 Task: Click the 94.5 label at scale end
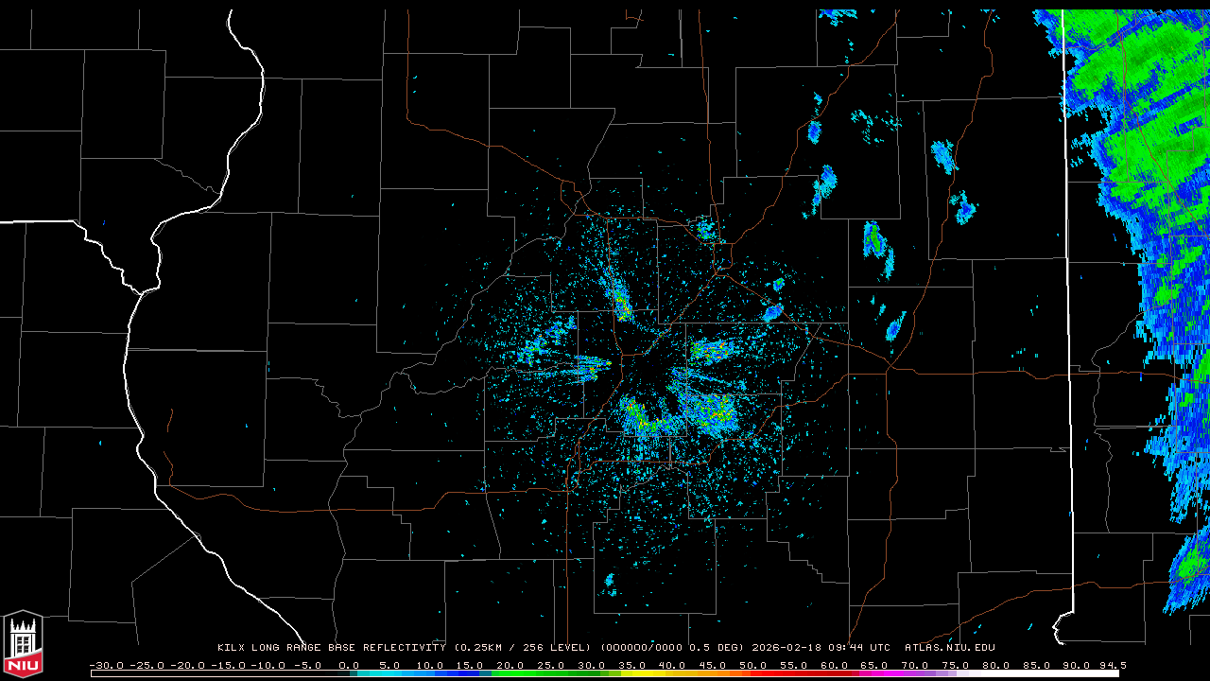pos(1111,666)
